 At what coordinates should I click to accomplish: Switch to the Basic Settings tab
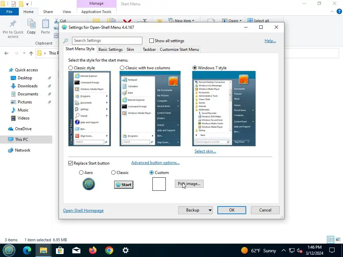coord(111,50)
